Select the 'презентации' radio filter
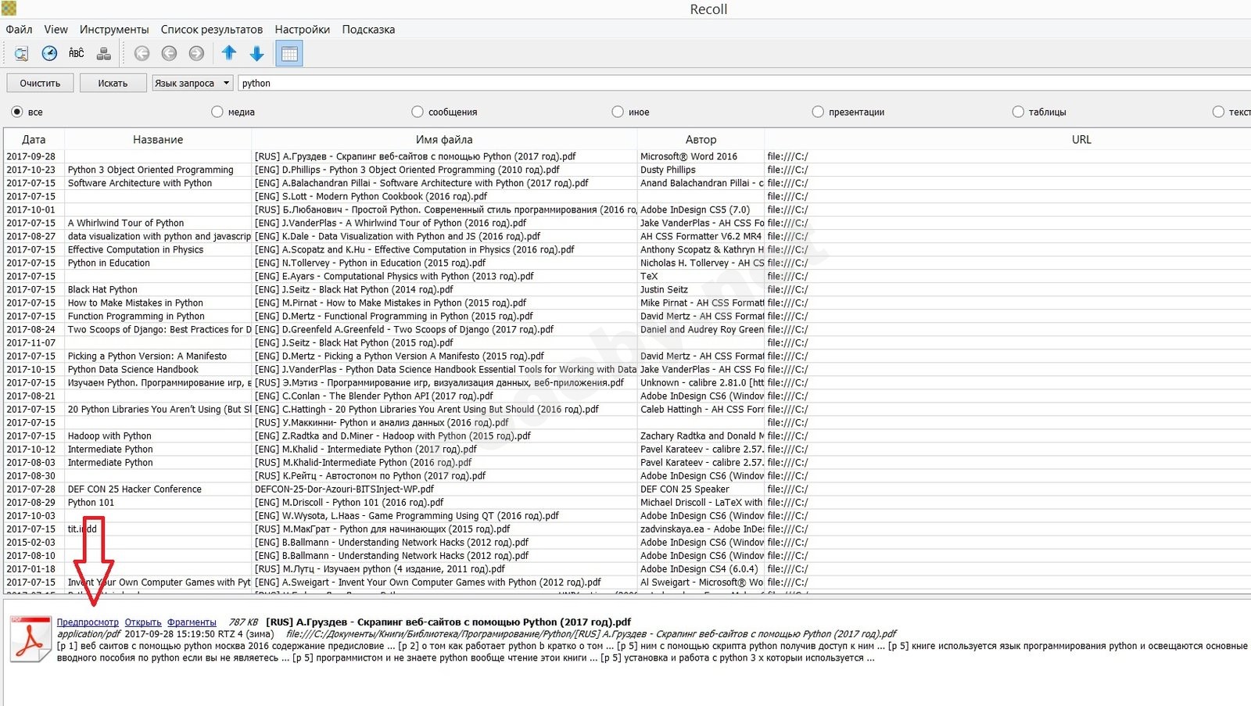The width and height of the screenshot is (1251, 706). (818, 112)
